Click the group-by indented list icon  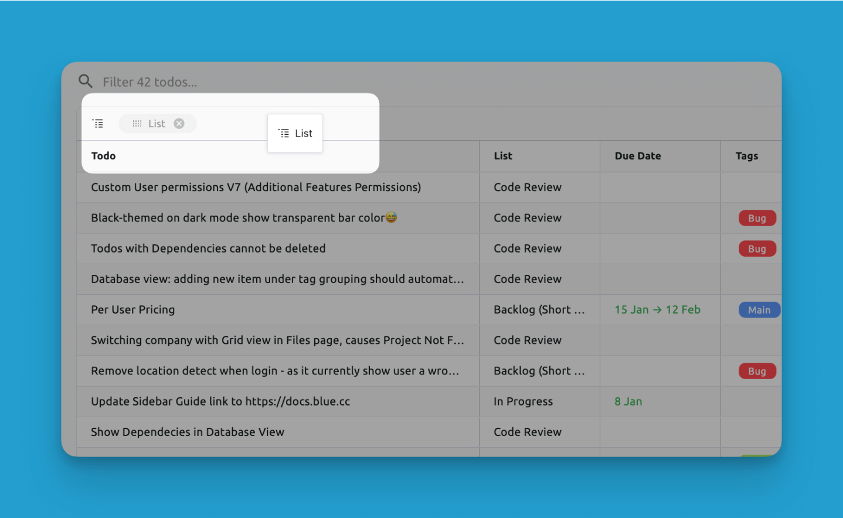[x=98, y=124]
